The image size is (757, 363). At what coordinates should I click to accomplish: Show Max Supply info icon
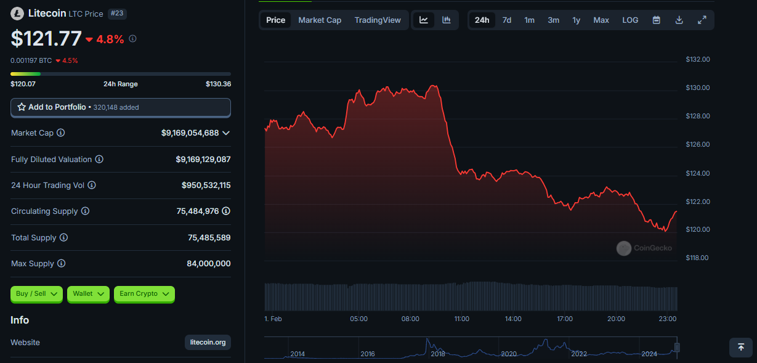click(x=61, y=263)
